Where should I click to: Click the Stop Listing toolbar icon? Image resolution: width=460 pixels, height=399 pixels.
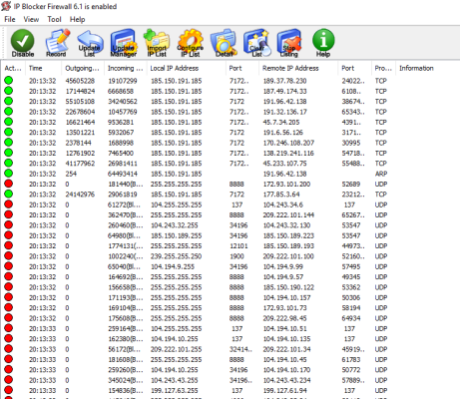pos(289,43)
